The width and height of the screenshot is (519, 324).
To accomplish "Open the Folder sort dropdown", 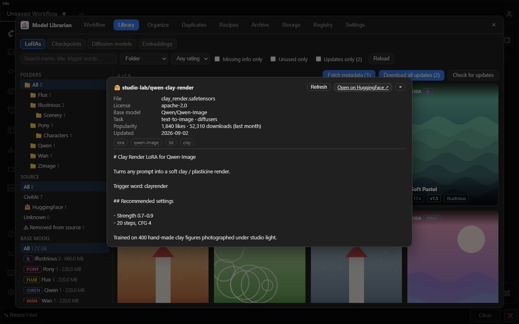I will pyautogui.click(x=144, y=59).
